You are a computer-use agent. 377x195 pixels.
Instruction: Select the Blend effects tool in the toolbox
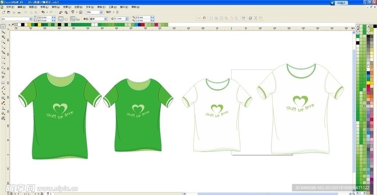[x=3, y=98]
